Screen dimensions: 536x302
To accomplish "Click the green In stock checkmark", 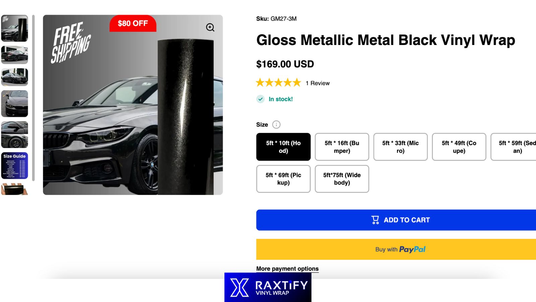I will pyautogui.click(x=260, y=99).
